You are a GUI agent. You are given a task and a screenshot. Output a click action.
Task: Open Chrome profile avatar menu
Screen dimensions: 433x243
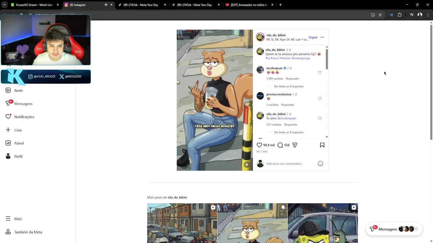[420, 15]
